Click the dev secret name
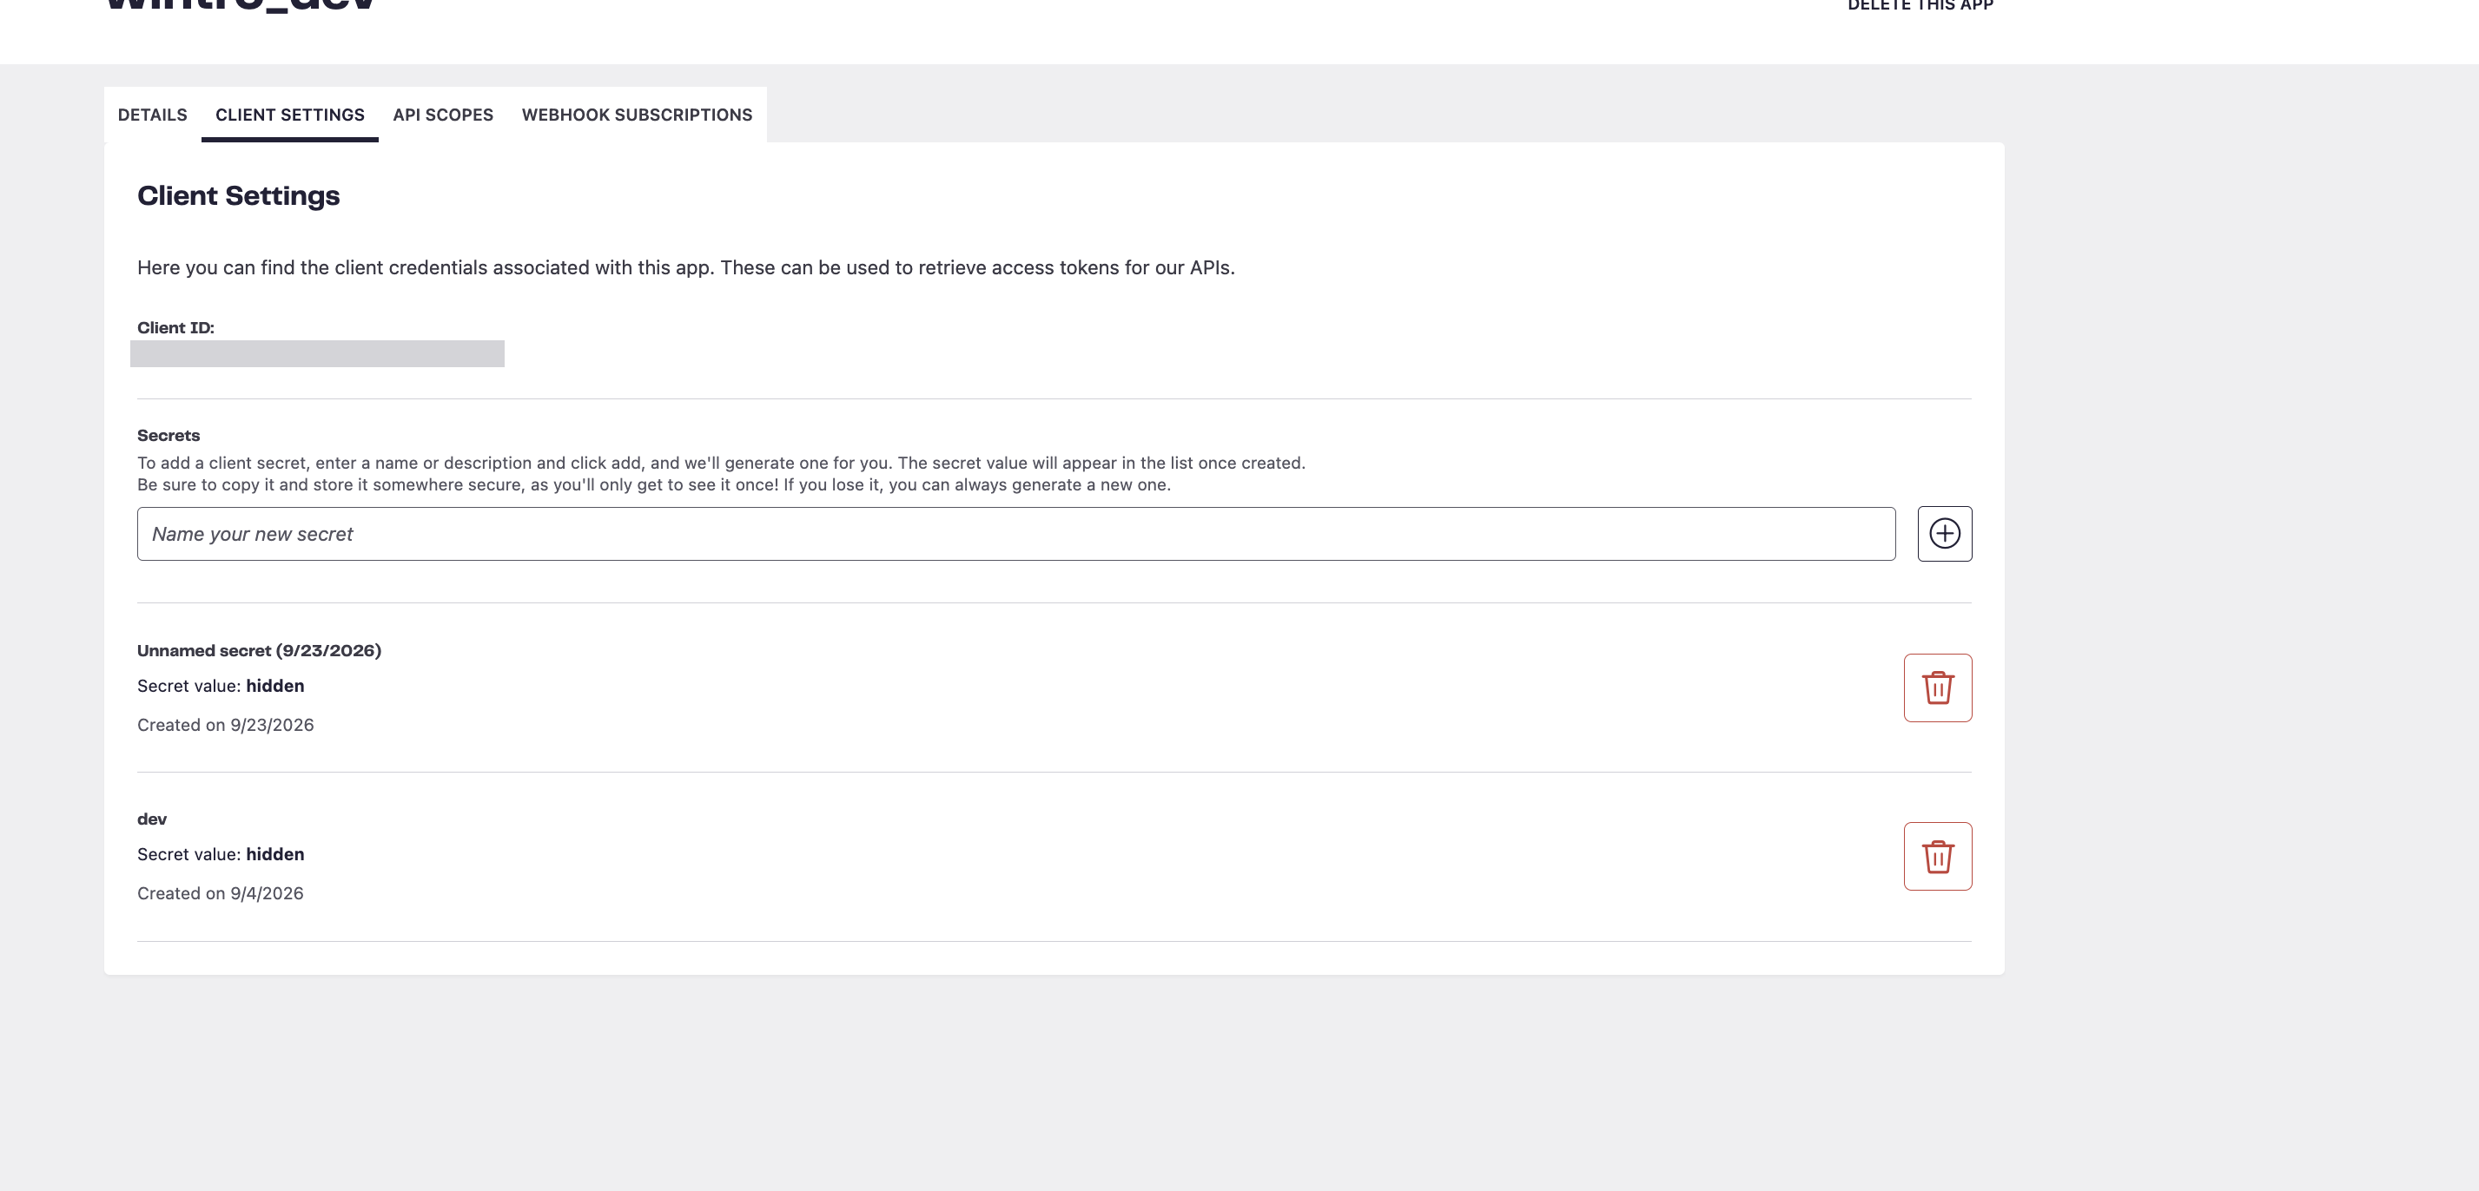The width and height of the screenshot is (2479, 1191). [x=152, y=819]
